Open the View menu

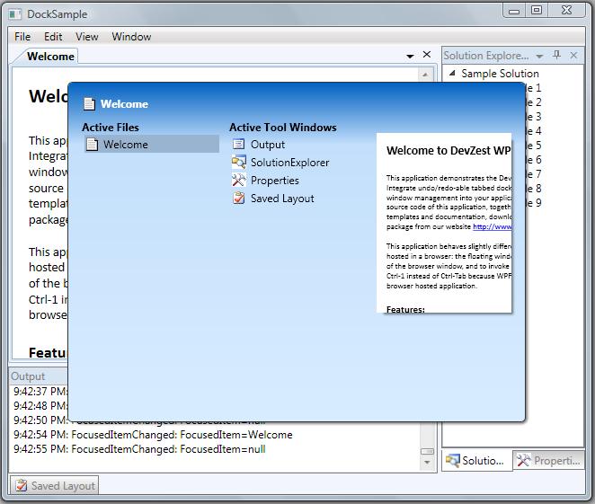pos(87,37)
